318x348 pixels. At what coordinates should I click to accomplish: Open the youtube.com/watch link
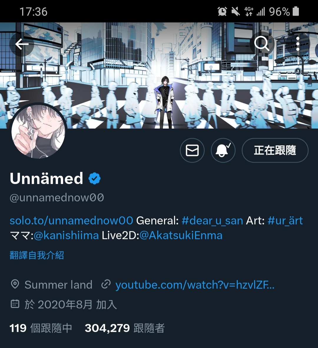click(x=195, y=285)
